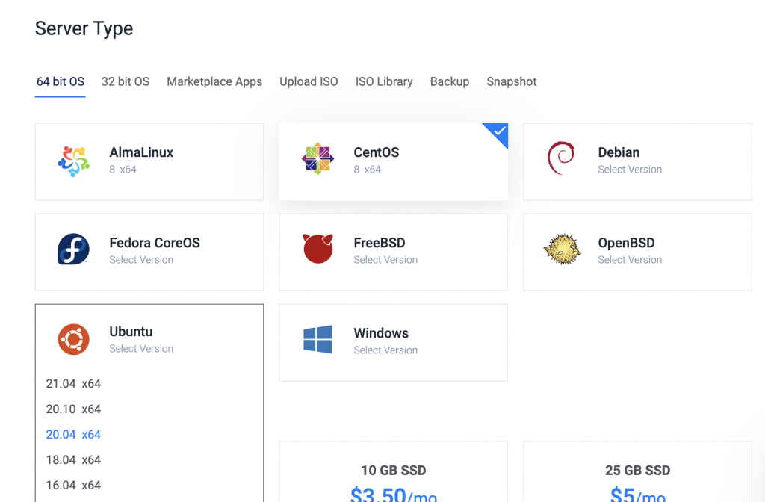
Task: Switch to the 32 bit OS tab
Action: point(126,81)
